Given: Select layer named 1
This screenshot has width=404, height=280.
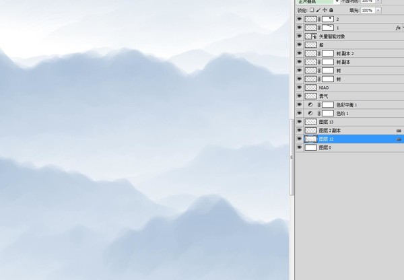Looking at the screenshot, I should 337,28.
